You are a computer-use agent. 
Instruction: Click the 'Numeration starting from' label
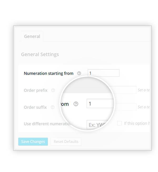coord(48,73)
